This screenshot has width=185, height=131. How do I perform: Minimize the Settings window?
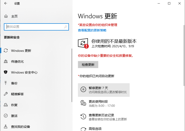159,3
